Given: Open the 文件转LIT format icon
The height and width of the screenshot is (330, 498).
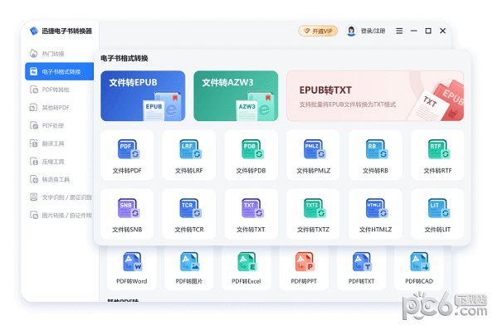Looking at the screenshot, I should (x=439, y=208).
